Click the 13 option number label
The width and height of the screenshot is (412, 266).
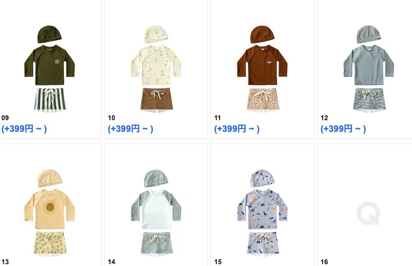[x=5, y=262]
